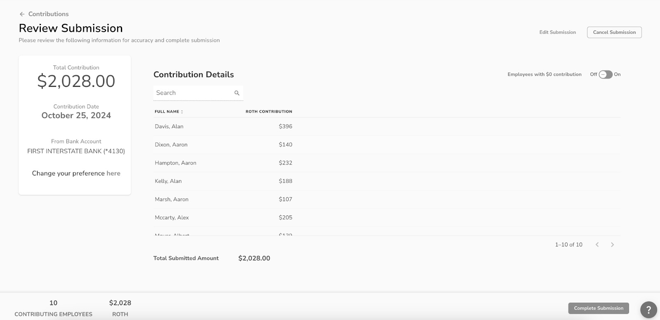Sort by Full Name column arrows

pyautogui.click(x=182, y=112)
